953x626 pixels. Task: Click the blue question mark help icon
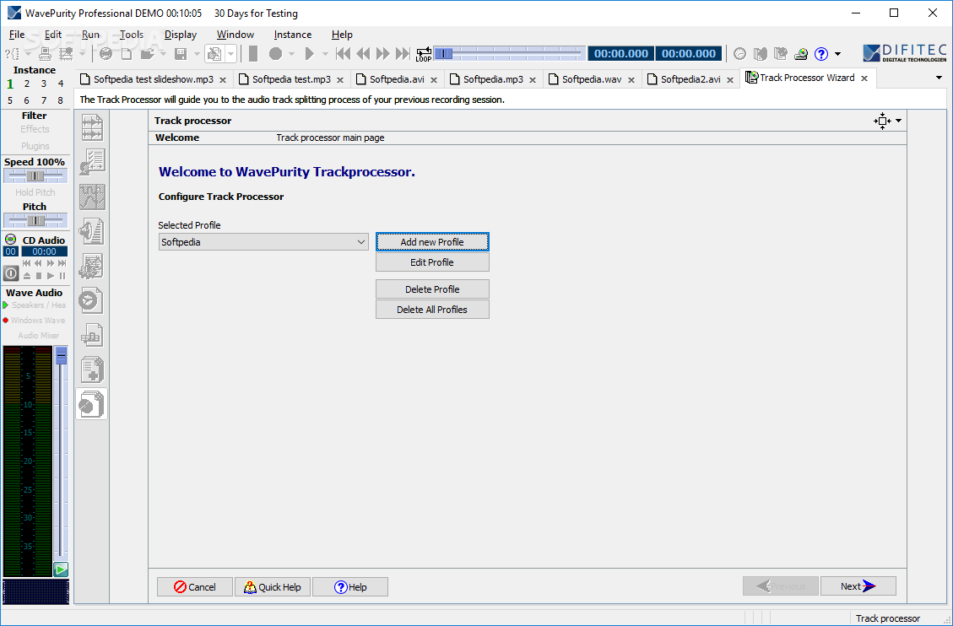pos(821,54)
